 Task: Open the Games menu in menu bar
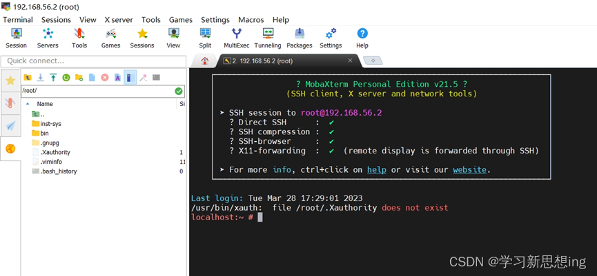[181, 20]
